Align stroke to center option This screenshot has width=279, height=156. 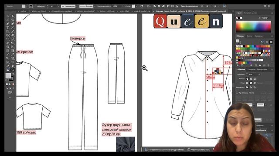pos(247,88)
